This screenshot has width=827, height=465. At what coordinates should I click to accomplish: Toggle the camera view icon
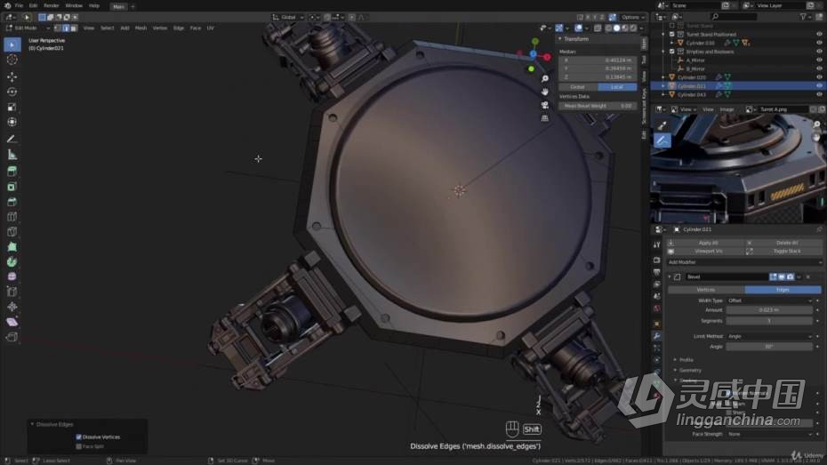545,105
